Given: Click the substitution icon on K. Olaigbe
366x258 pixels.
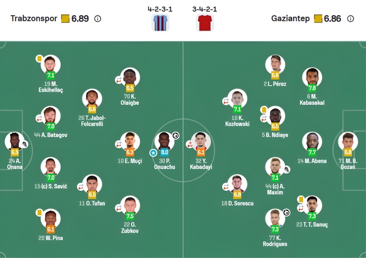Looking at the screenshot, I should (118, 80).
